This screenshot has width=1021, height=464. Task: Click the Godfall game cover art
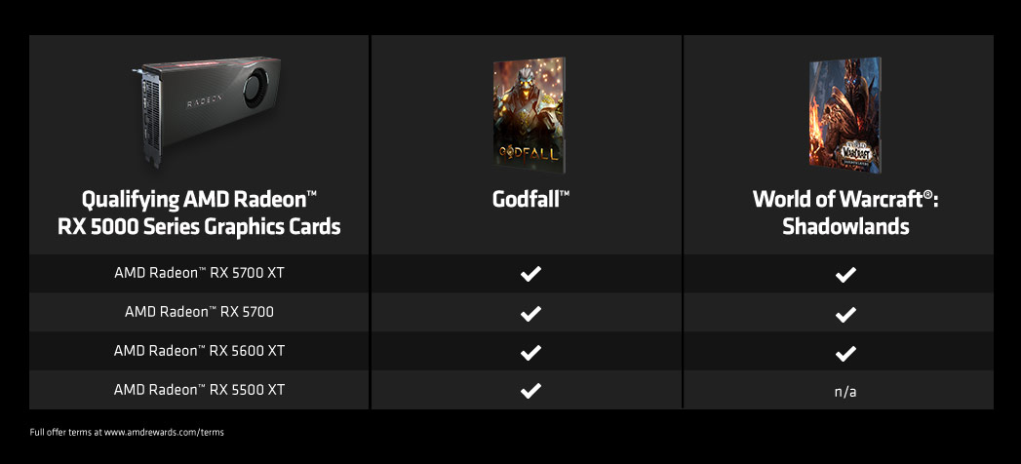[x=529, y=114]
